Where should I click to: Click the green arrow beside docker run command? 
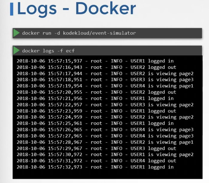[x=16, y=33]
